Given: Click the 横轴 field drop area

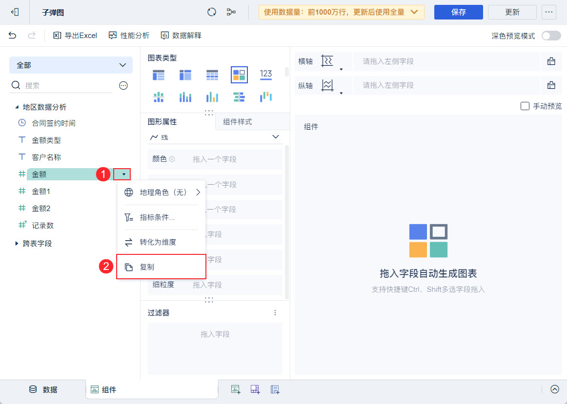Looking at the screenshot, I should 446,61.
